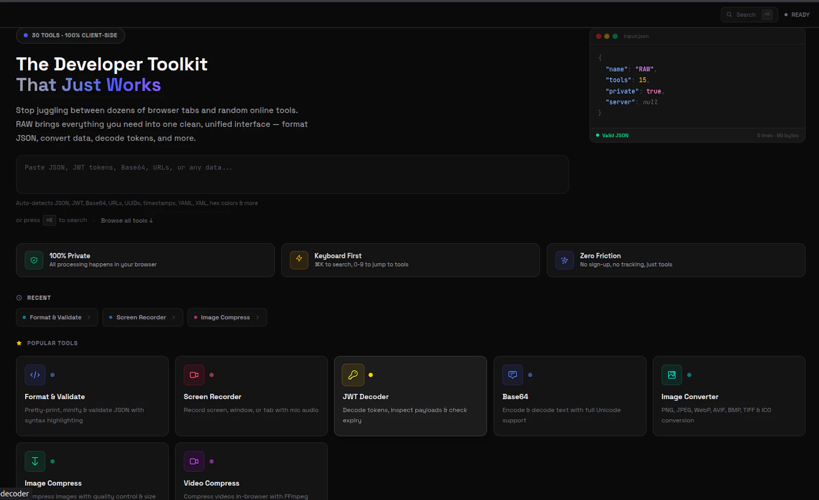The image size is (819, 500).
Task: Click the Screen Recorder camera icon
Action: pyautogui.click(x=194, y=375)
